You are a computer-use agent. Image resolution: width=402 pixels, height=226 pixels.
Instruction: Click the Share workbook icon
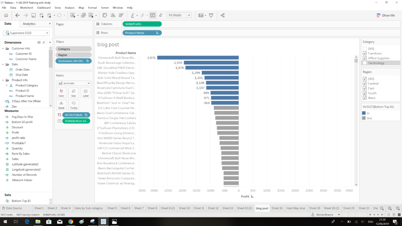click(223, 15)
